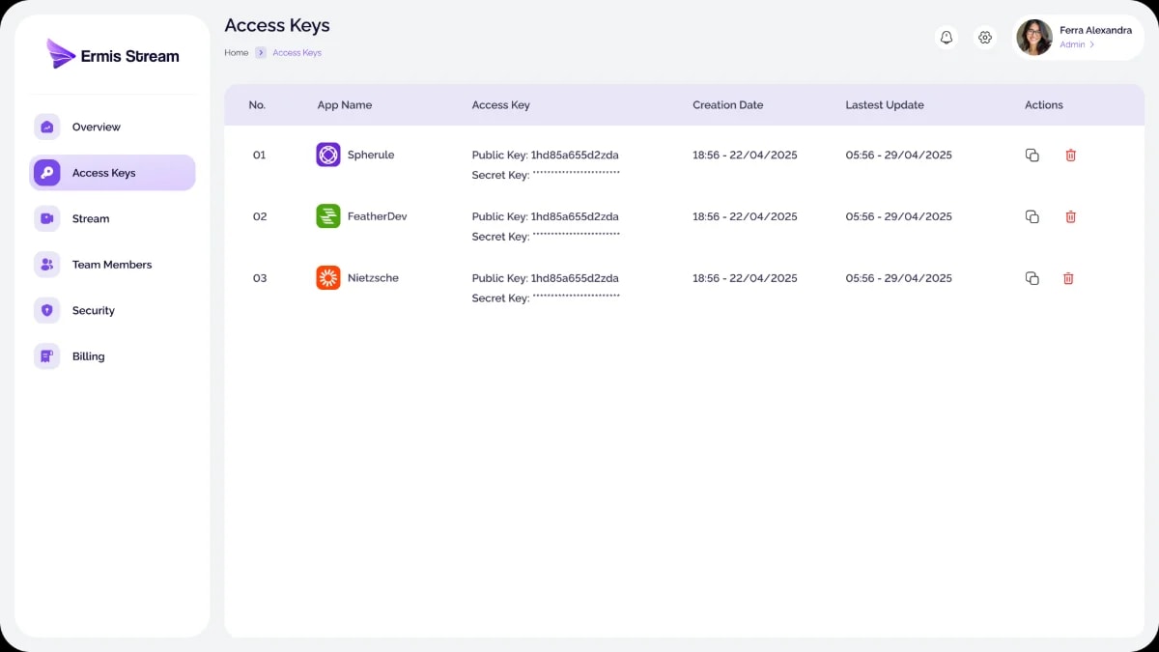Select the Access Keys breadcrumb tab
Screen dimensions: 1159x652
coord(297,52)
